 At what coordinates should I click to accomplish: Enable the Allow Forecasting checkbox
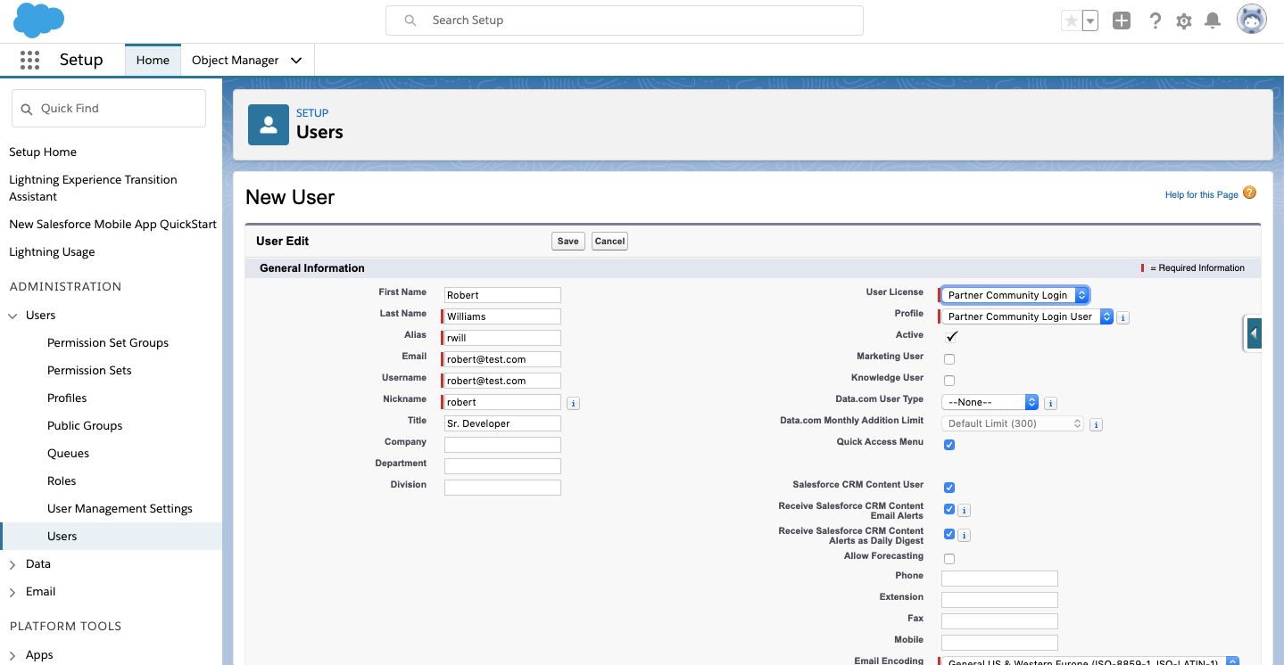(949, 559)
